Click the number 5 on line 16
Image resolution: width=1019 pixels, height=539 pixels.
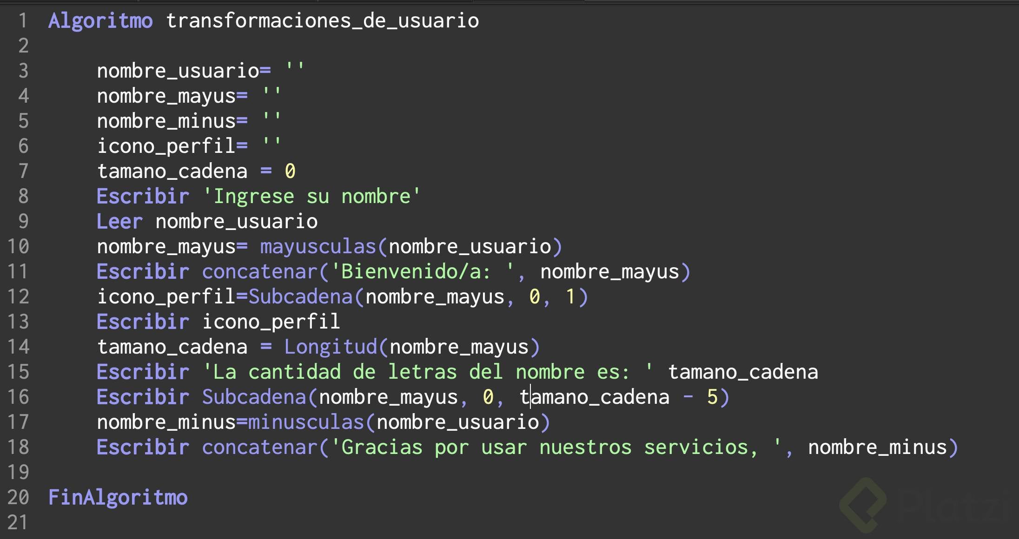point(712,397)
